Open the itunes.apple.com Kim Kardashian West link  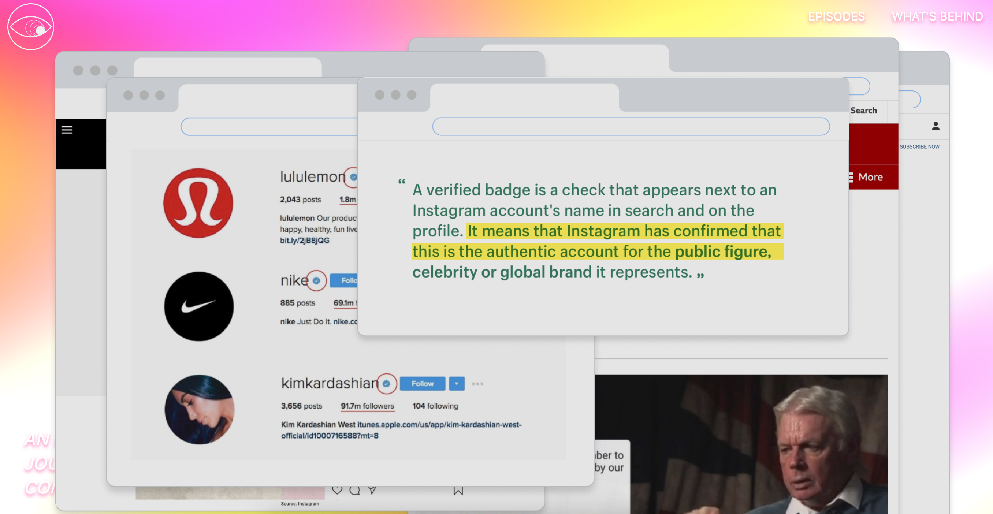tap(401, 430)
